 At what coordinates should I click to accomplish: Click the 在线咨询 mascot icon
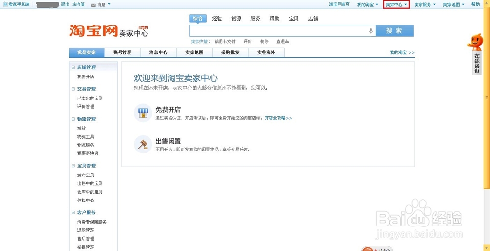(x=475, y=43)
